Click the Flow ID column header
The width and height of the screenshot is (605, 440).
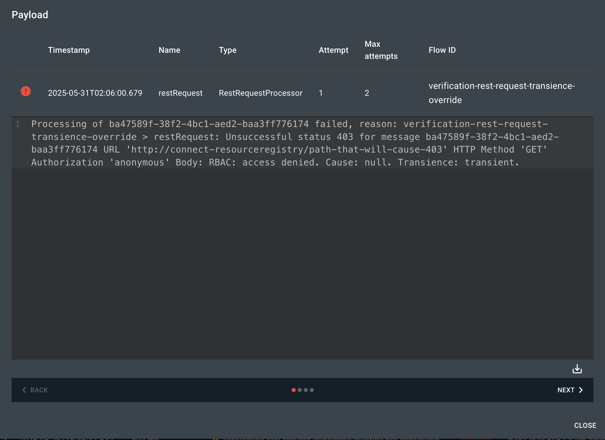pyautogui.click(x=442, y=50)
